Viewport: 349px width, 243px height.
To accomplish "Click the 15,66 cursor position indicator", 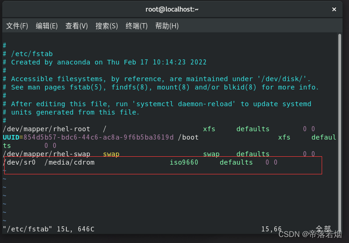I will 271,229.
